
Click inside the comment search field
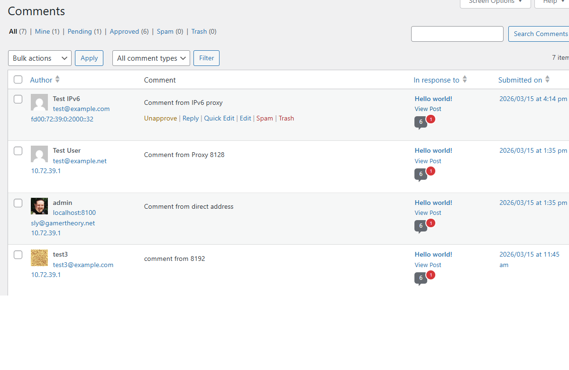click(457, 34)
